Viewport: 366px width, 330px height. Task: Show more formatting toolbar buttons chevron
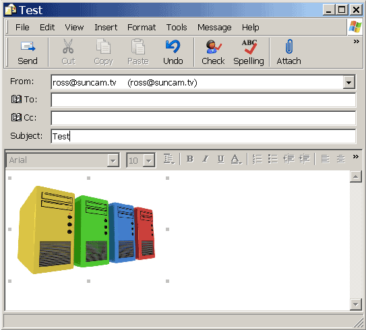click(356, 156)
